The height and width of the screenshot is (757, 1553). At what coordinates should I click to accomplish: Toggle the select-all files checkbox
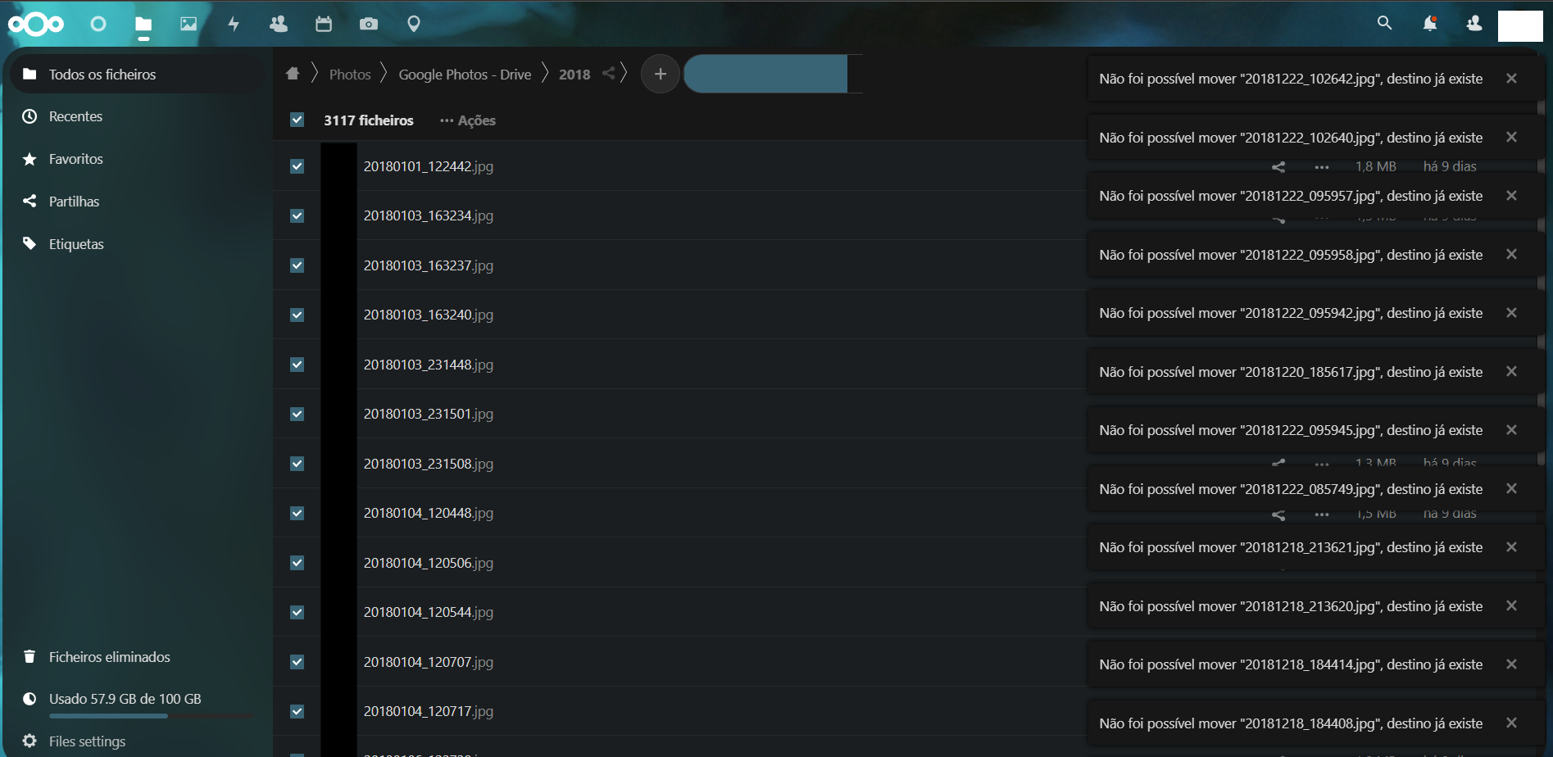[297, 120]
